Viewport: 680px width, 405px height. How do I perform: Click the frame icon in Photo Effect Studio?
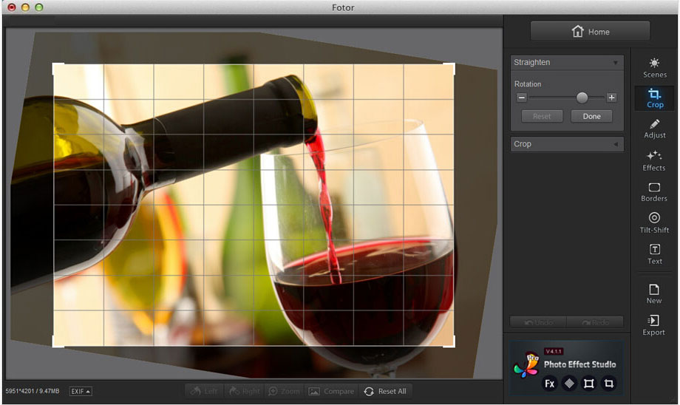click(588, 384)
